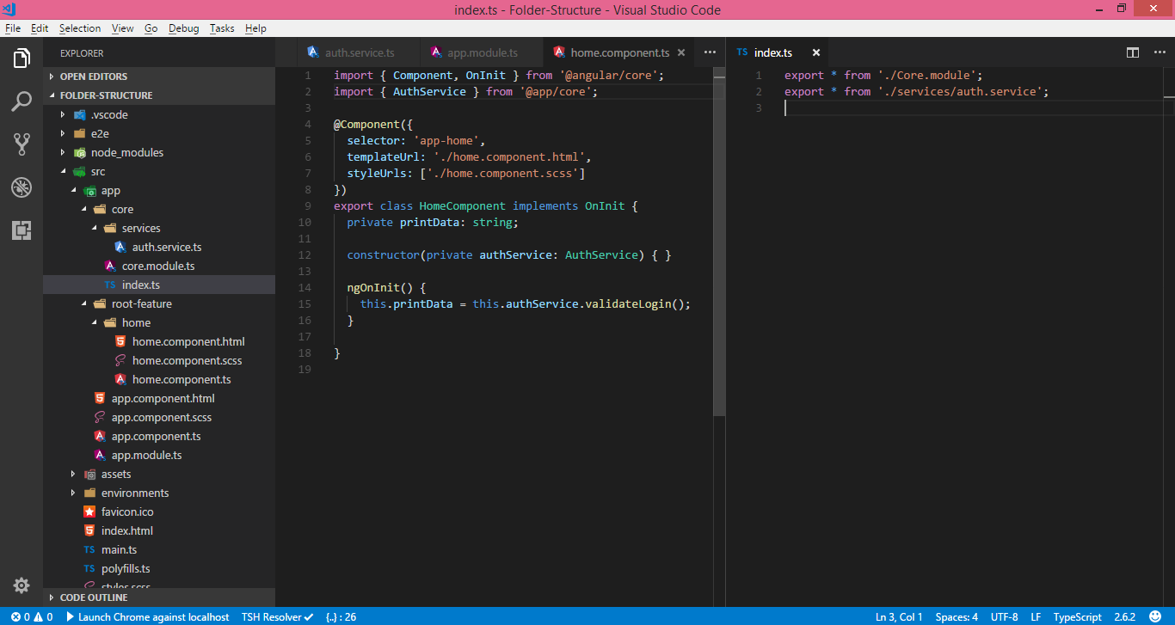Image resolution: width=1175 pixels, height=625 pixels.
Task: Open the Explorer view in activity bar
Action: (x=22, y=59)
